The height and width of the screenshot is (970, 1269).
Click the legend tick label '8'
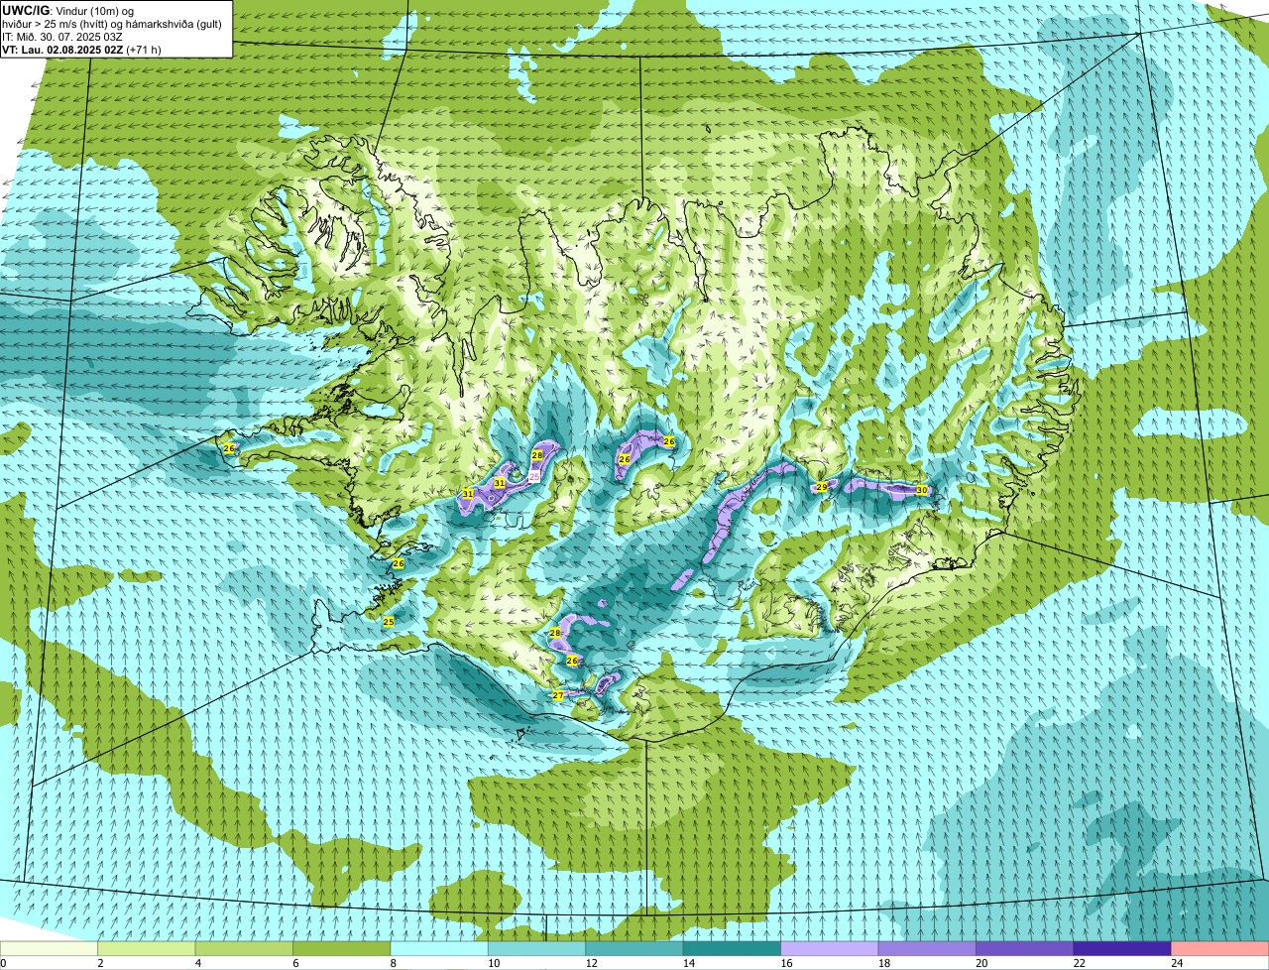coord(393,963)
